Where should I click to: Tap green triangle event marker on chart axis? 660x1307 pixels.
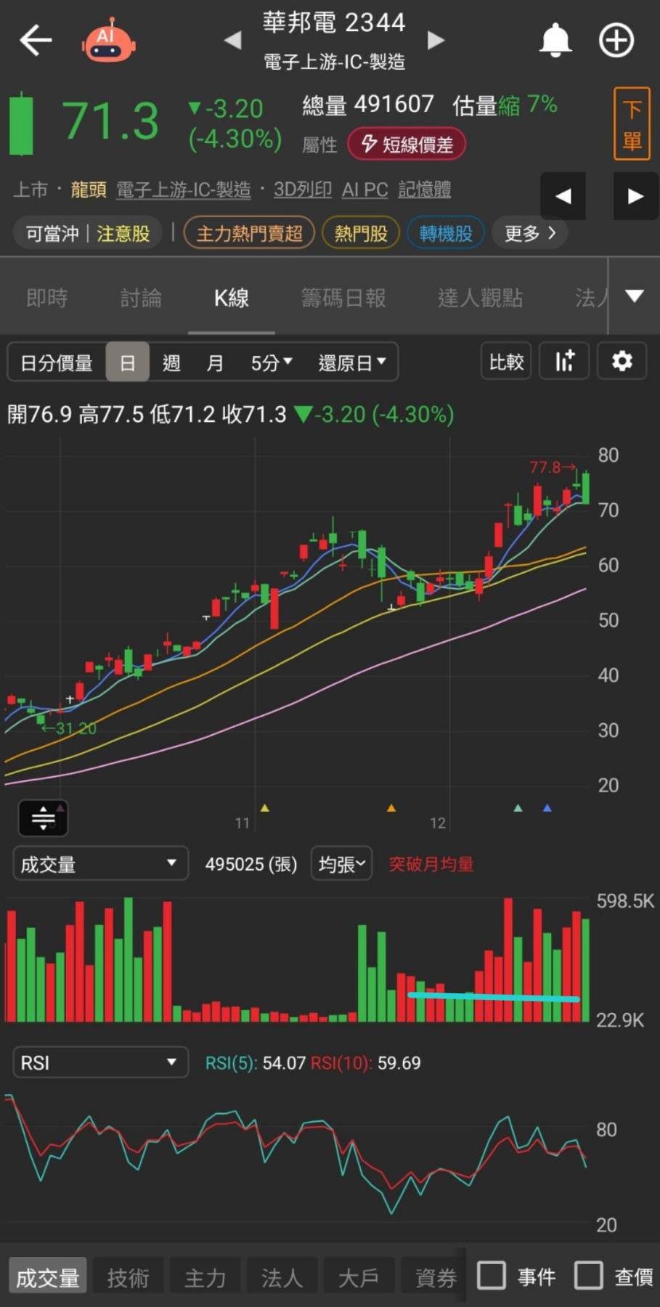(518, 807)
